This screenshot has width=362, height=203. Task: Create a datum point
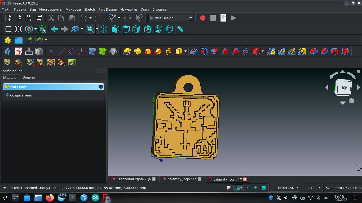(x=51, y=51)
